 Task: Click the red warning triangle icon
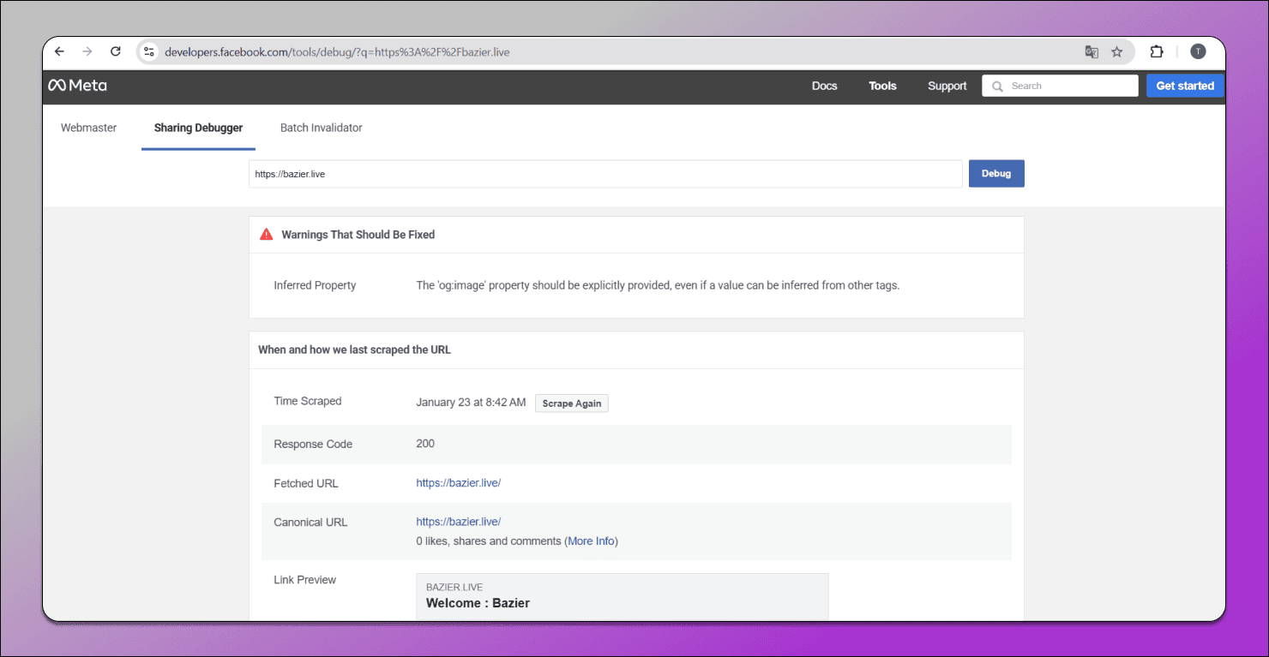click(267, 234)
